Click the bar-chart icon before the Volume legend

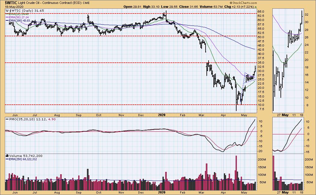pos(7,156)
